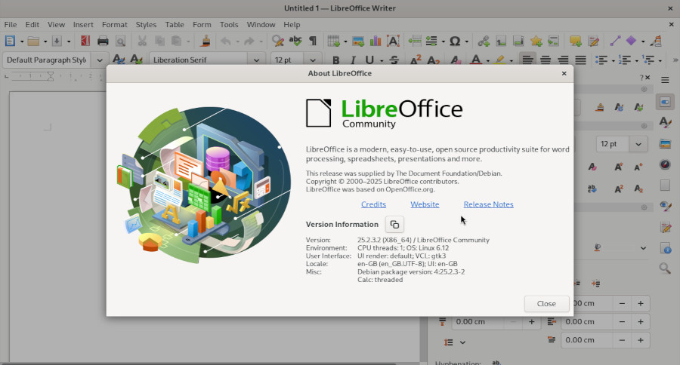Click the Close button in About dialog

pyautogui.click(x=546, y=303)
